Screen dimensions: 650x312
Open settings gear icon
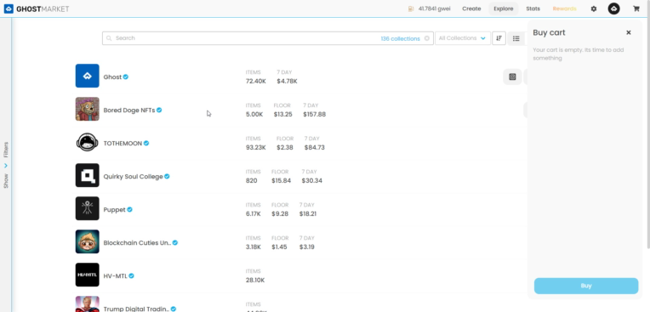(594, 9)
